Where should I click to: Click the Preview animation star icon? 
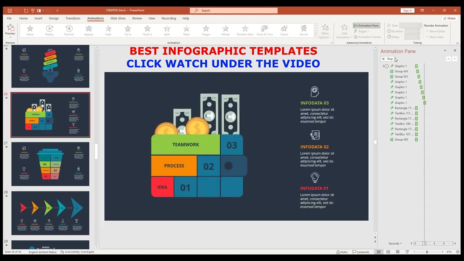click(10, 28)
